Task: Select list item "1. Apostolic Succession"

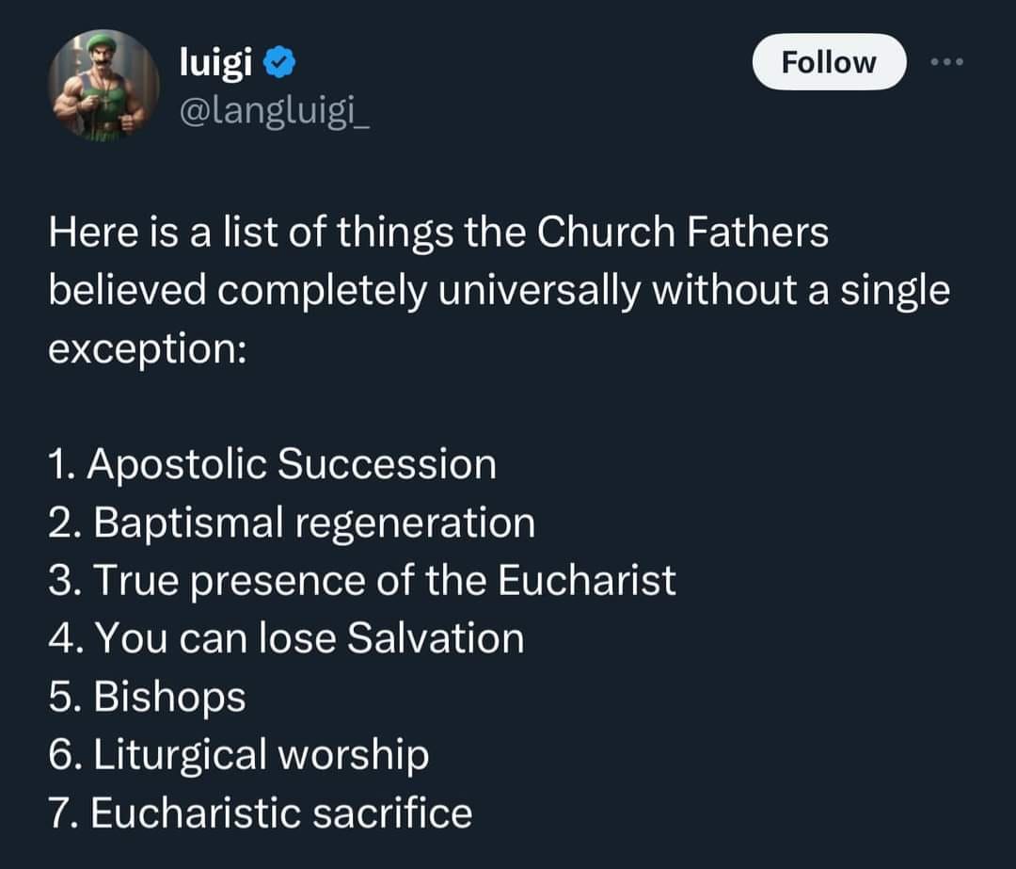Action: (x=271, y=464)
